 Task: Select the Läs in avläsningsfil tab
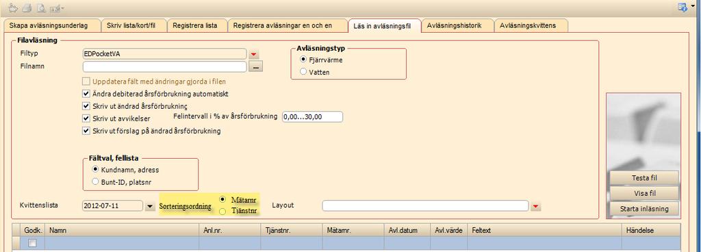point(385,26)
